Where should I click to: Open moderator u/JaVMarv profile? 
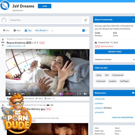pyautogui.click(x=99, y=103)
